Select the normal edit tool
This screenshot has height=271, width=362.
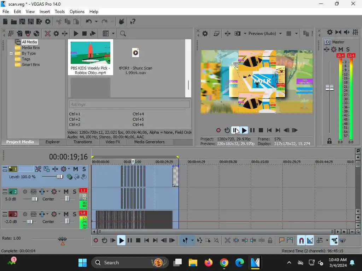[x=185, y=241]
